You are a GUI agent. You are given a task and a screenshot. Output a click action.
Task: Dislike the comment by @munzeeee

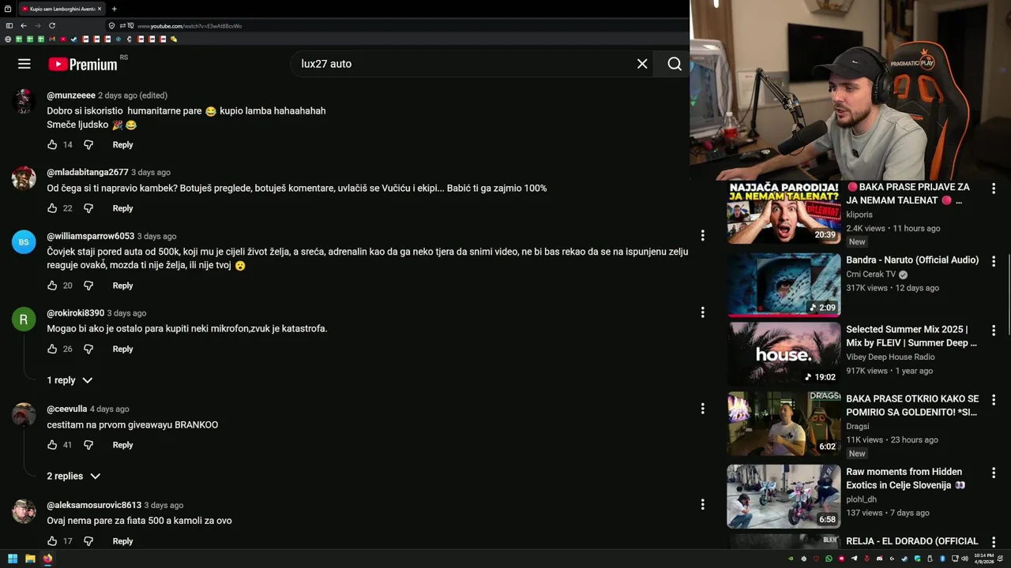point(88,145)
